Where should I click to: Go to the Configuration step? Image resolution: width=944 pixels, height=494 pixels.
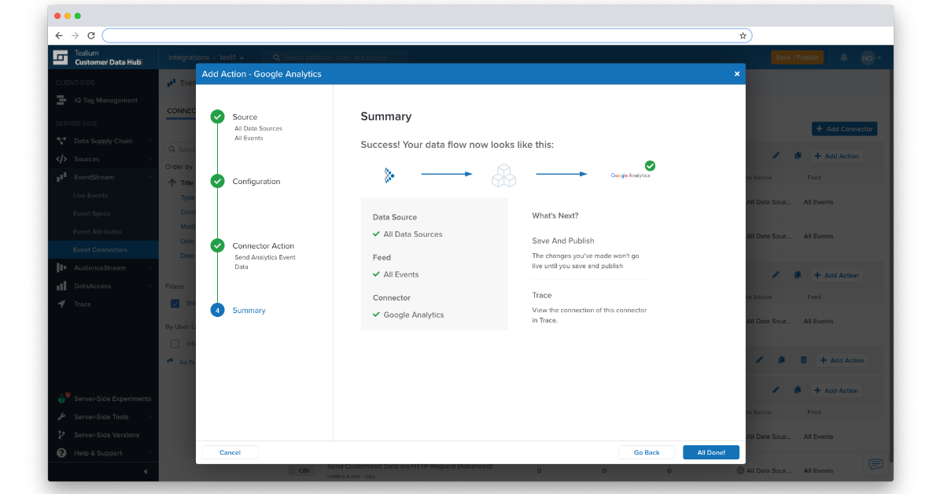(x=256, y=181)
